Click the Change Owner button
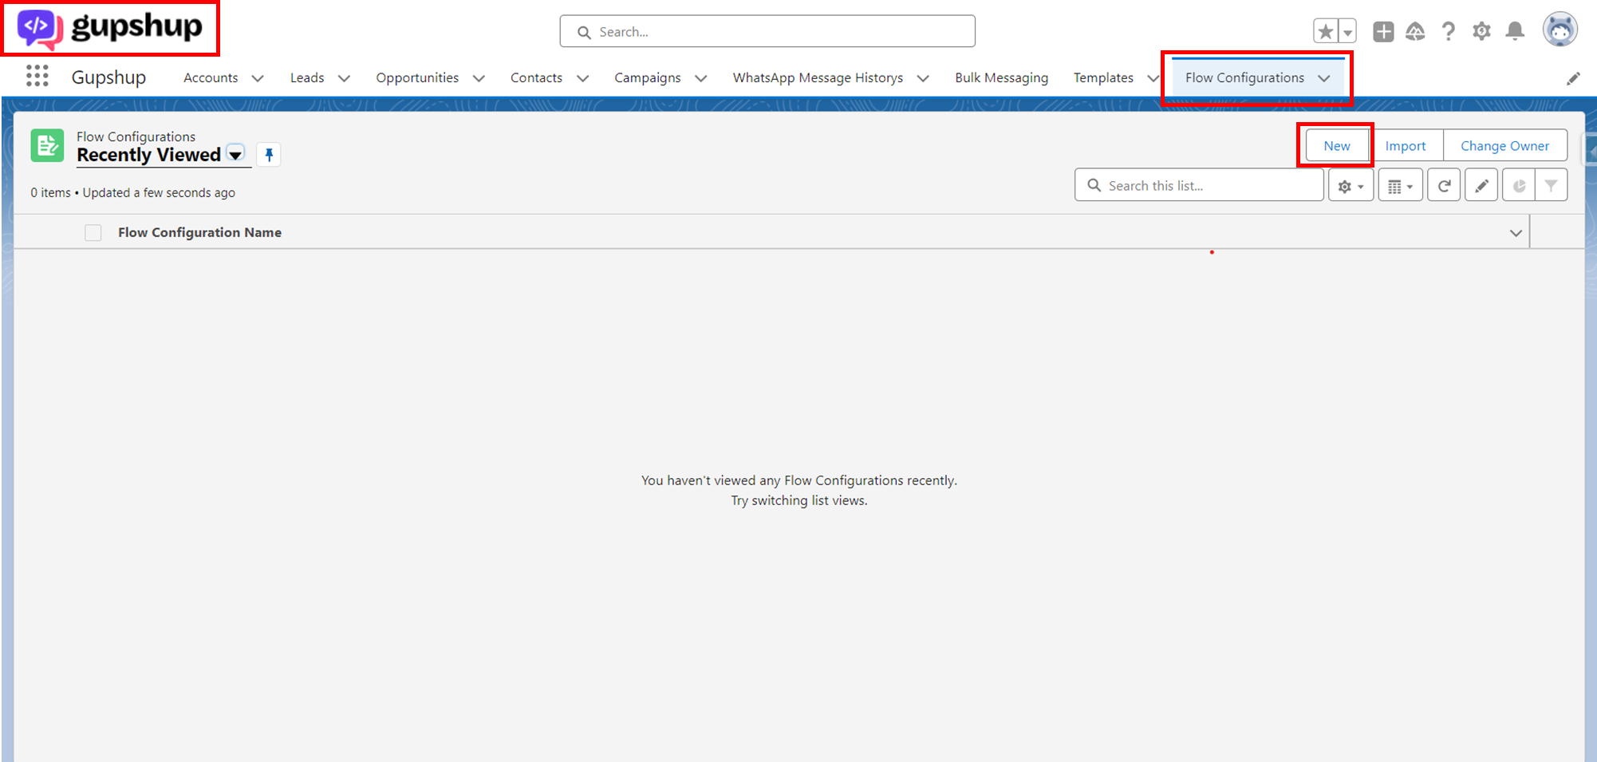 point(1504,146)
